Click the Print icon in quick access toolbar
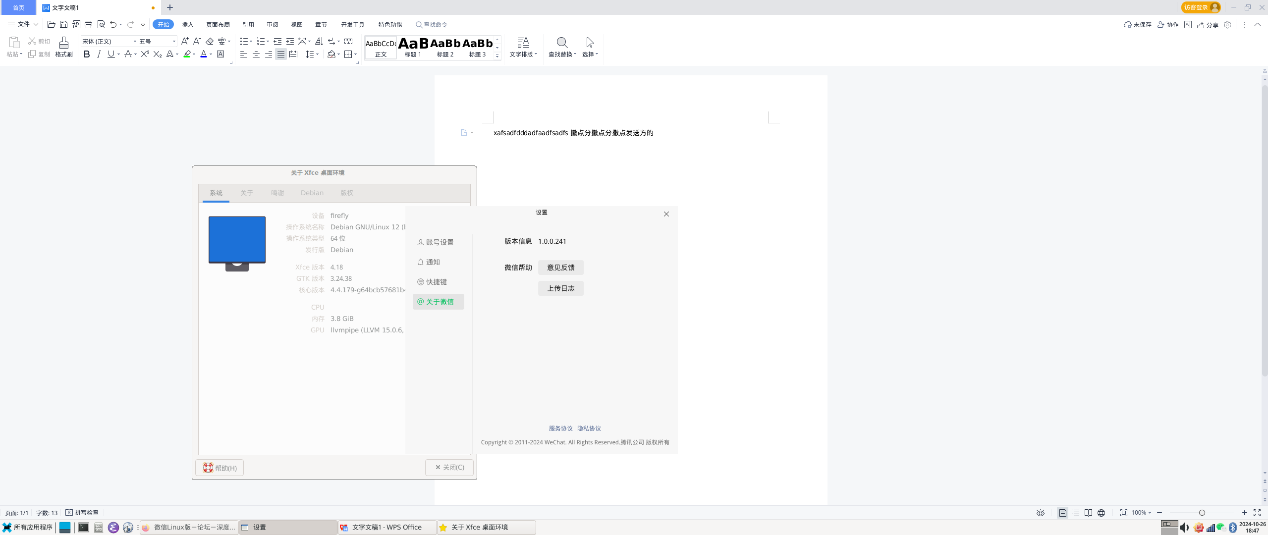 [x=88, y=24]
